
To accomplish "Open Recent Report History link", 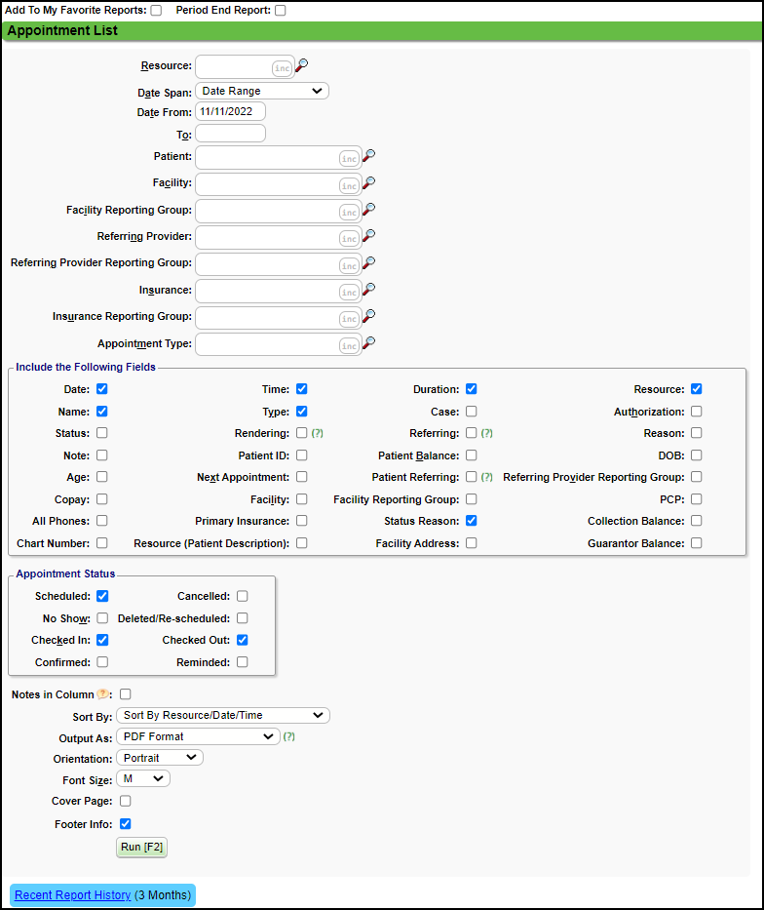I will (x=72, y=894).
